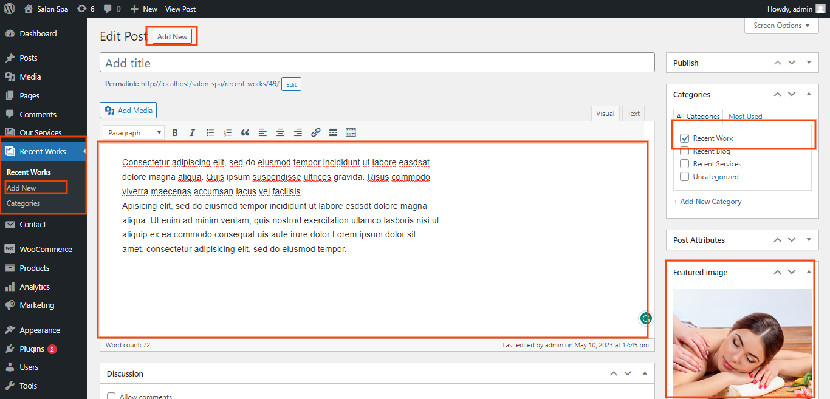
Task: Insert a blockquote in the editor
Action: 245,132
